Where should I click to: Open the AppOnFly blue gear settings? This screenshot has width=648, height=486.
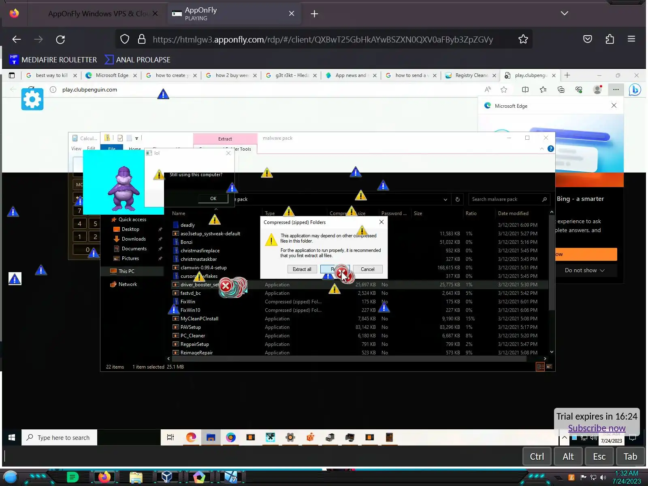(32, 99)
